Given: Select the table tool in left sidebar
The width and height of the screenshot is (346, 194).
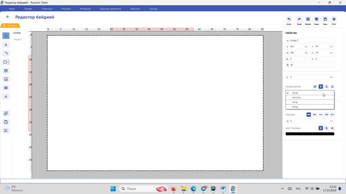Looking at the screenshot, I should 6,71.
